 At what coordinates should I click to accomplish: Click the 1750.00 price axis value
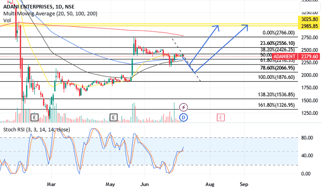point(310,88)
